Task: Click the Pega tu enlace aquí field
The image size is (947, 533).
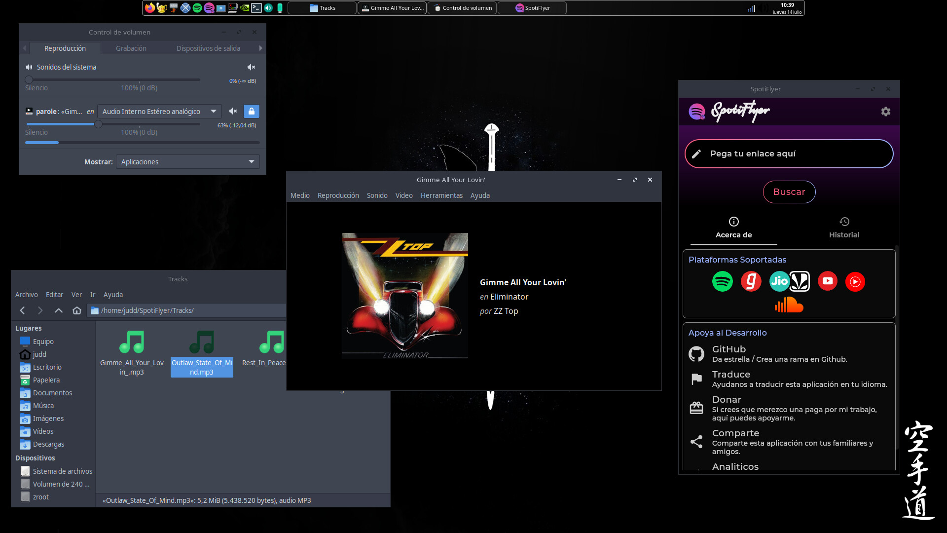Action: [789, 153]
